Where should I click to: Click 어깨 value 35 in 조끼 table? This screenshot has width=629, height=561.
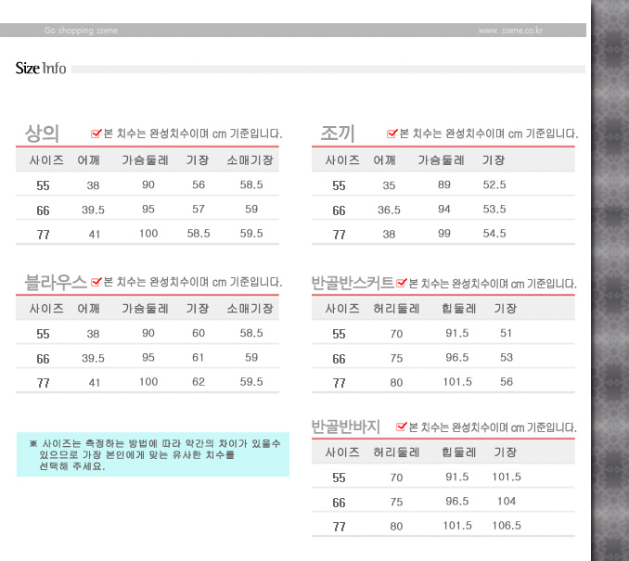[x=389, y=185]
